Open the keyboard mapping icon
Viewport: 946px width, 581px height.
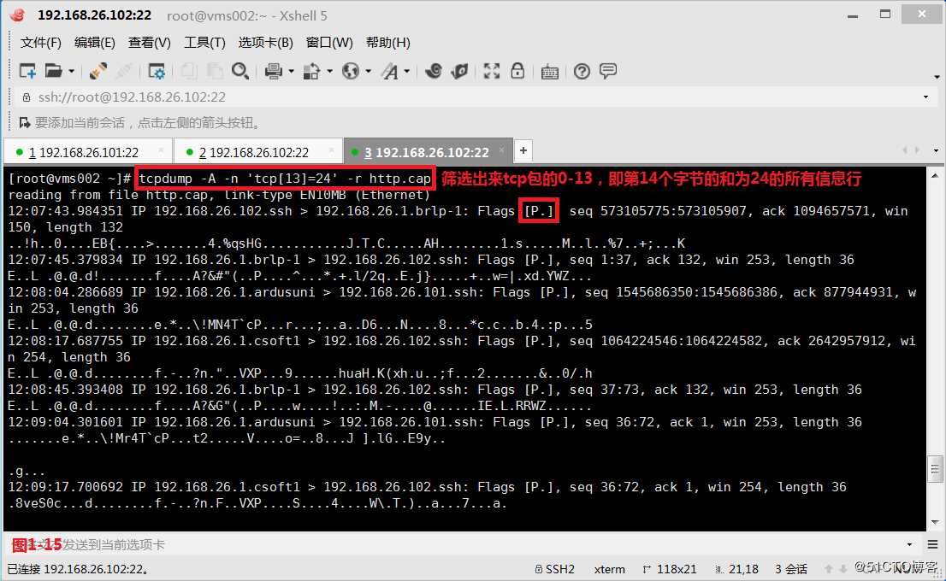550,72
